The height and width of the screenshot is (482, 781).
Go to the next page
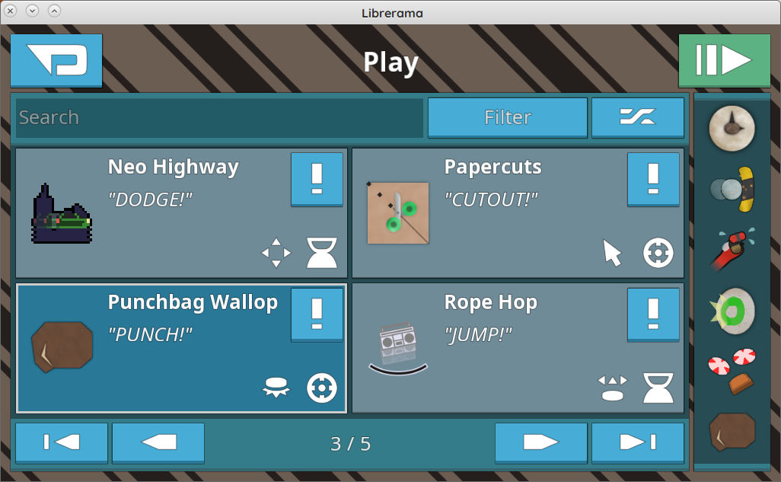pos(541,442)
